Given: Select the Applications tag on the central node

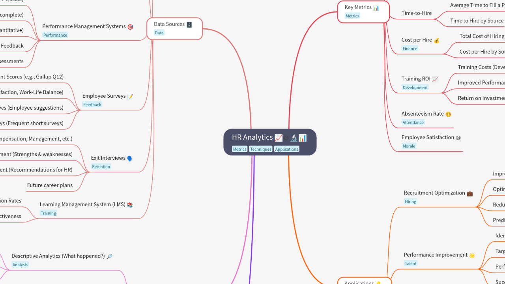Looking at the screenshot, I should 286,149.
